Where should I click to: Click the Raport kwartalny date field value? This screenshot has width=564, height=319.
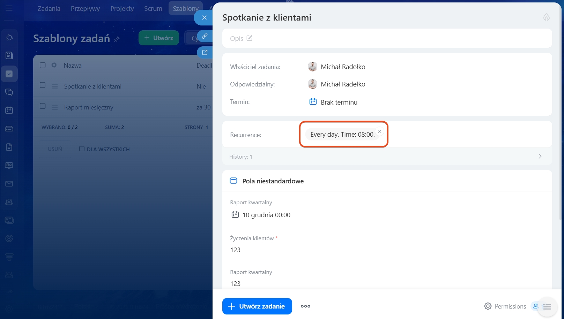266,215
